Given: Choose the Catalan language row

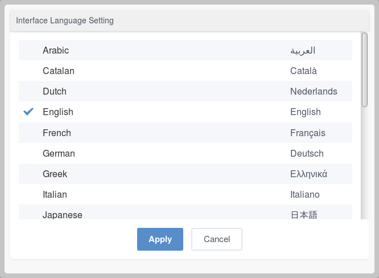Looking at the screenshot, I should (x=186, y=71).
